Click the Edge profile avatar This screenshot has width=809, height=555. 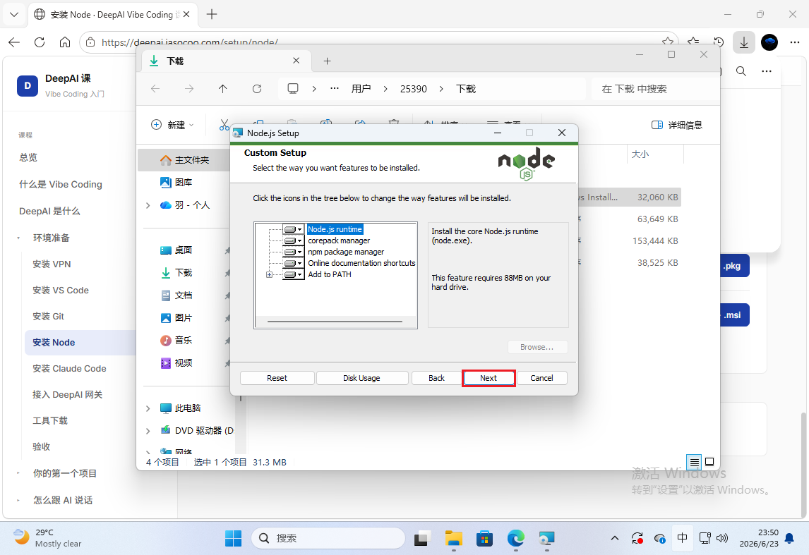point(769,42)
